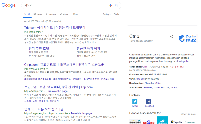Expand the pages.english.ctrip.com result dropdown arrow
The image size is (201, 124).
69,113
